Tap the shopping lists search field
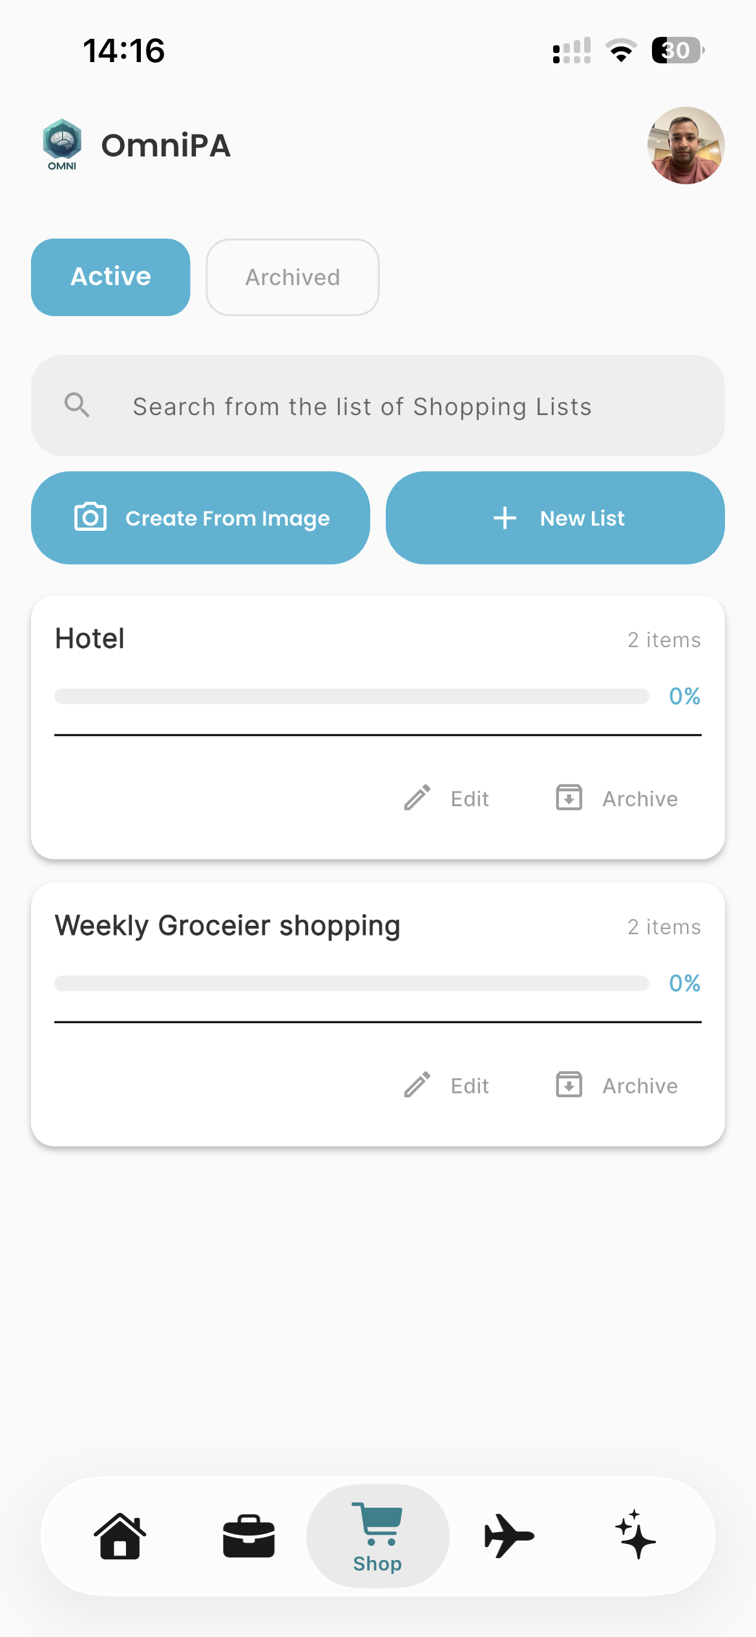Viewport: 756px width, 1637px height. 378,405
